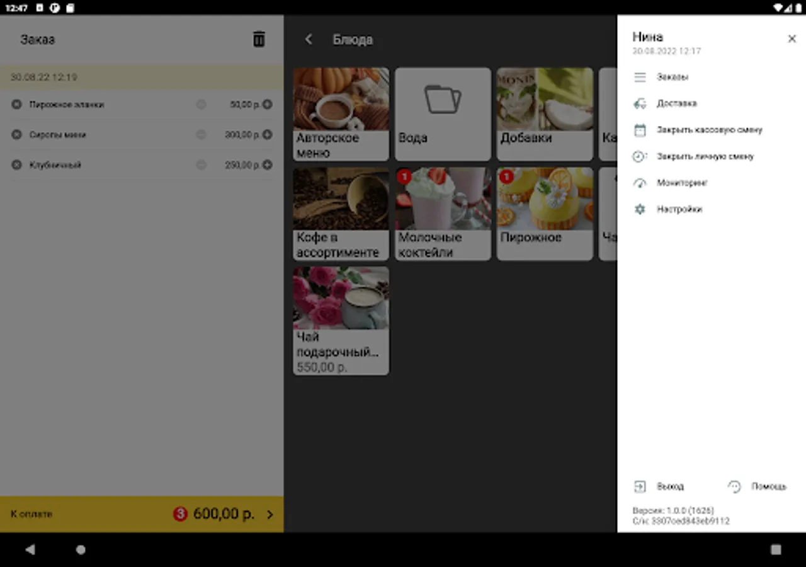Decrease quantity of the 50,00 р. item
The width and height of the screenshot is (806, 567).
pyautogui.click(x=201, y=105)
